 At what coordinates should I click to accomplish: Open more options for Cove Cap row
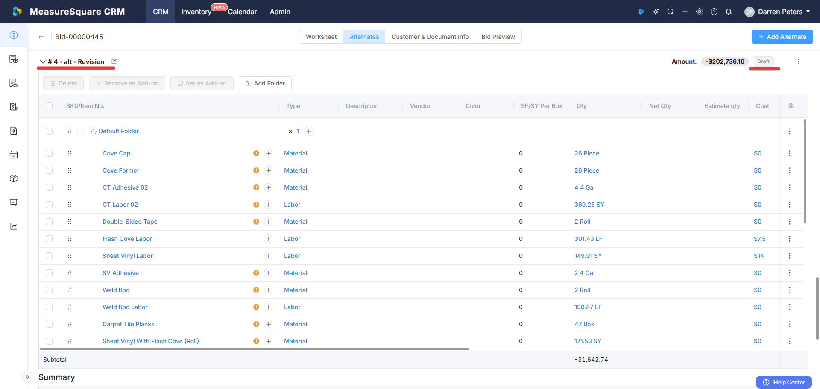point(790,153)
